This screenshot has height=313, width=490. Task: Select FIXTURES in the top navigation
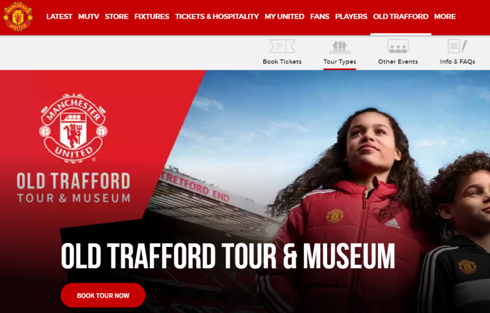click(x=152, y=16)
